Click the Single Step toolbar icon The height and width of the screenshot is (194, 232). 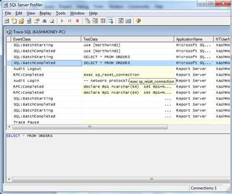click(103, 21)
